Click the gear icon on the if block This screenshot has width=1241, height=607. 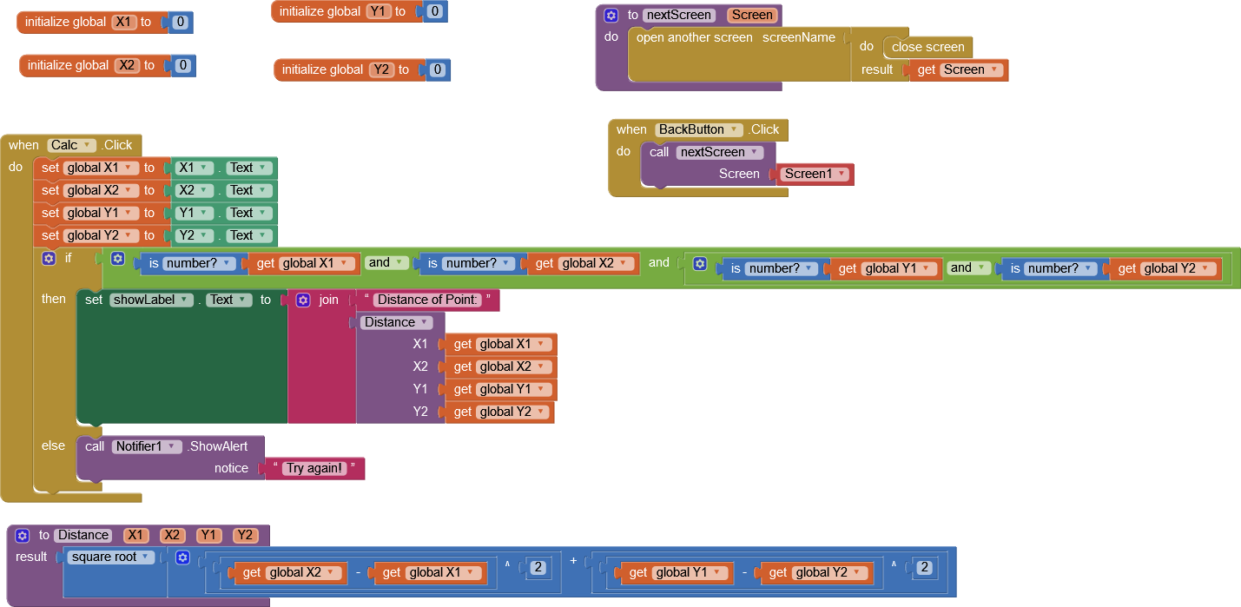[x=49, y=258]
